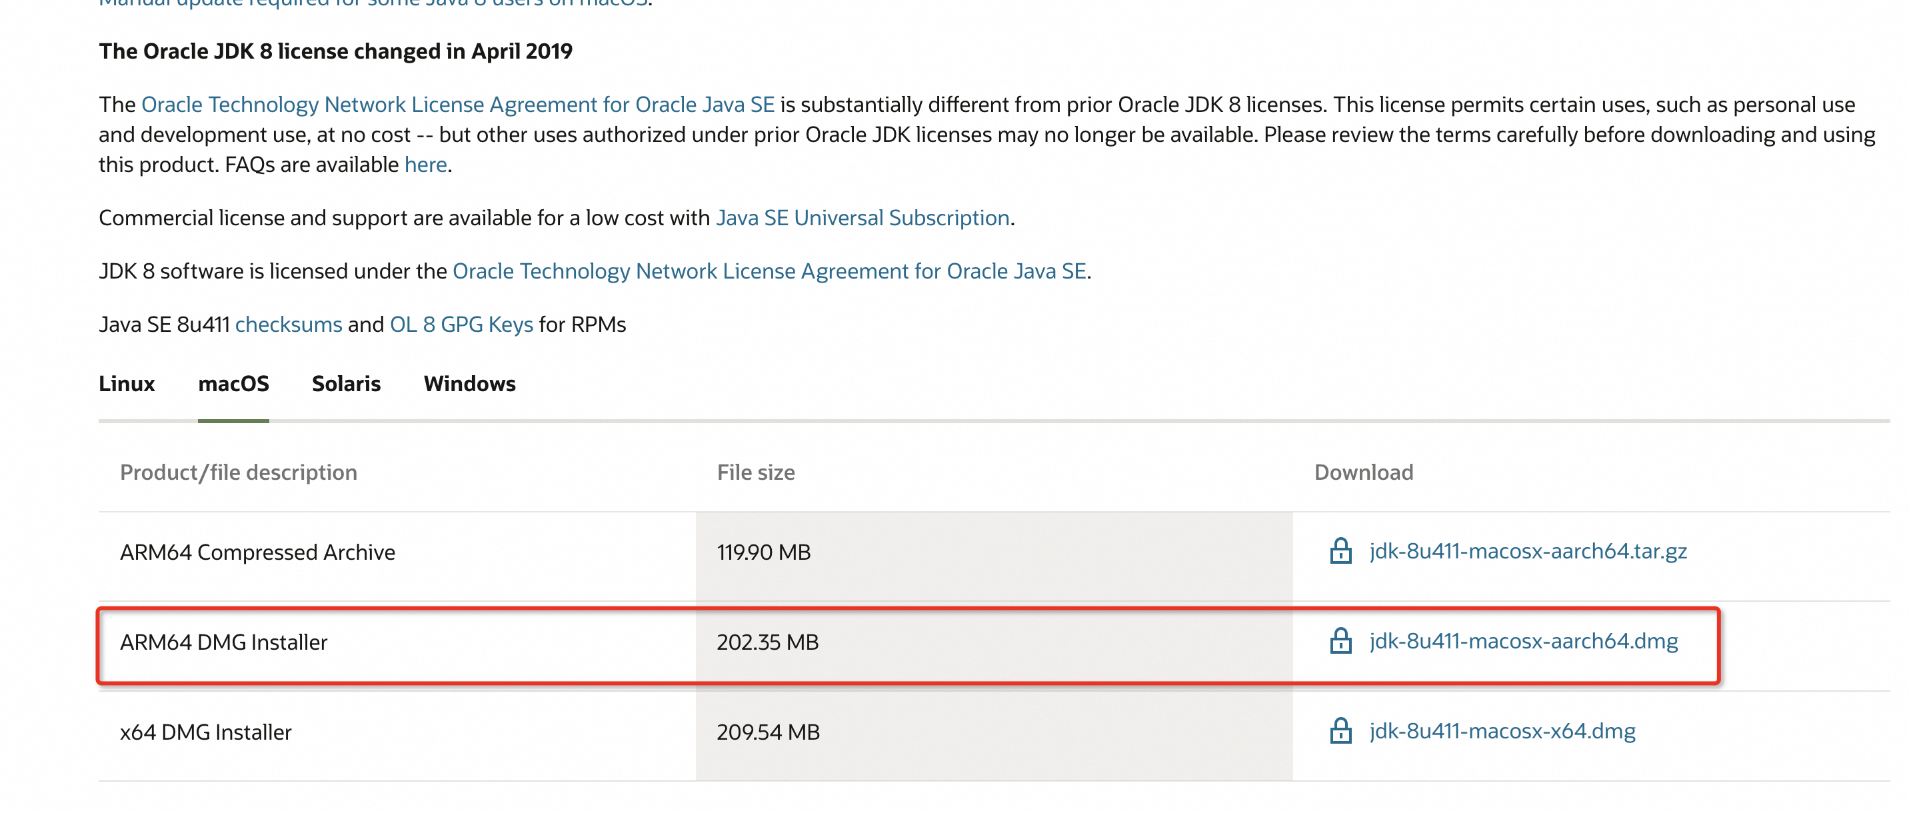The width and height of the screenshot is (1909, 813).
Task: Click the '209.54 MB' file size
Action: [x=768, y=732]
